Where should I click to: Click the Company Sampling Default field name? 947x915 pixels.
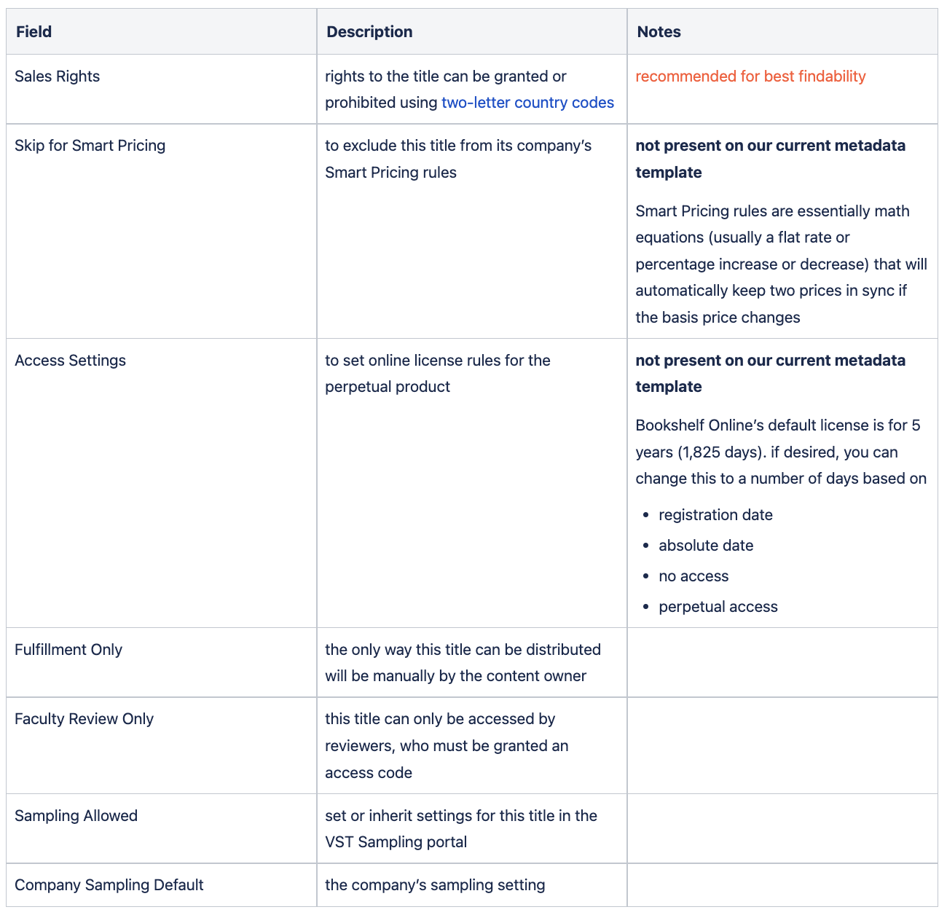[x=109, y=885]
